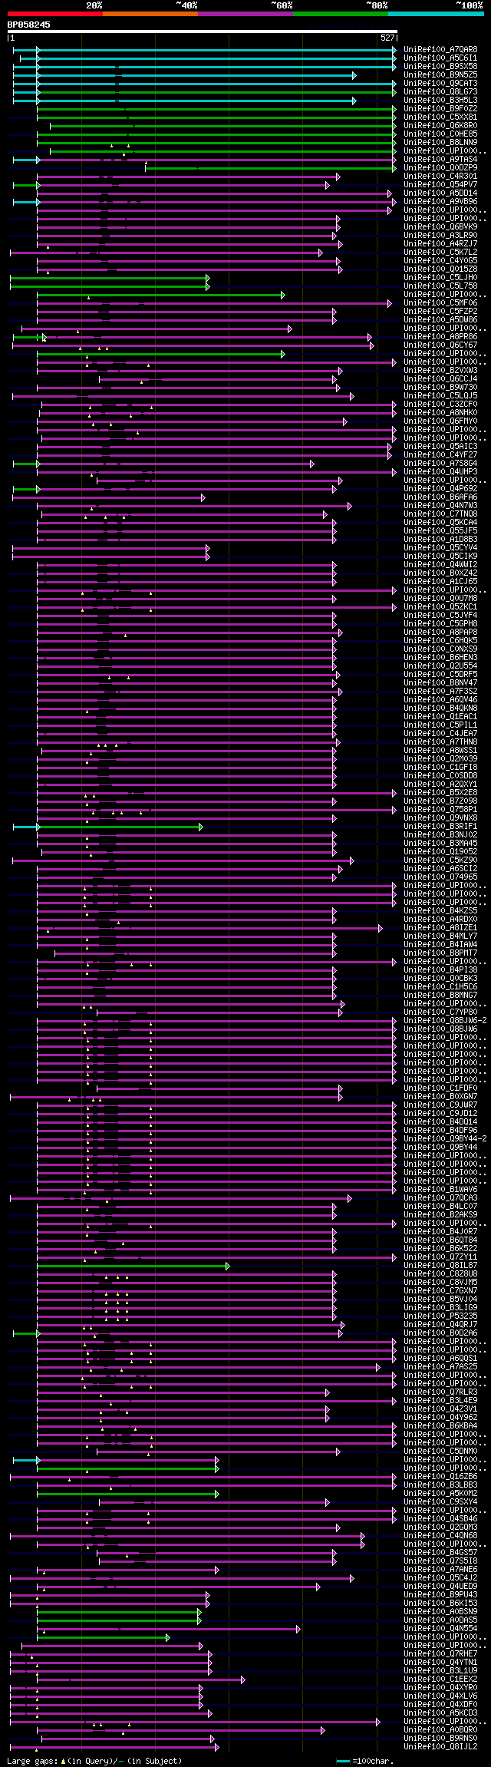
Task: Select hit label UniRef100_Q5CYV4
Action: coord(440,547)
